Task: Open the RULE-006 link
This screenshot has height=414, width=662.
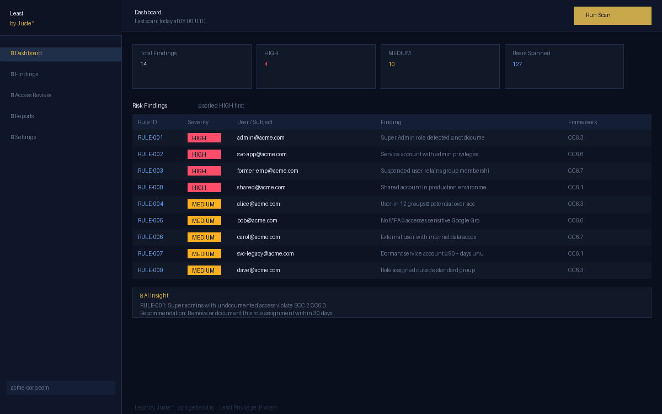Action: pos(151,237)
